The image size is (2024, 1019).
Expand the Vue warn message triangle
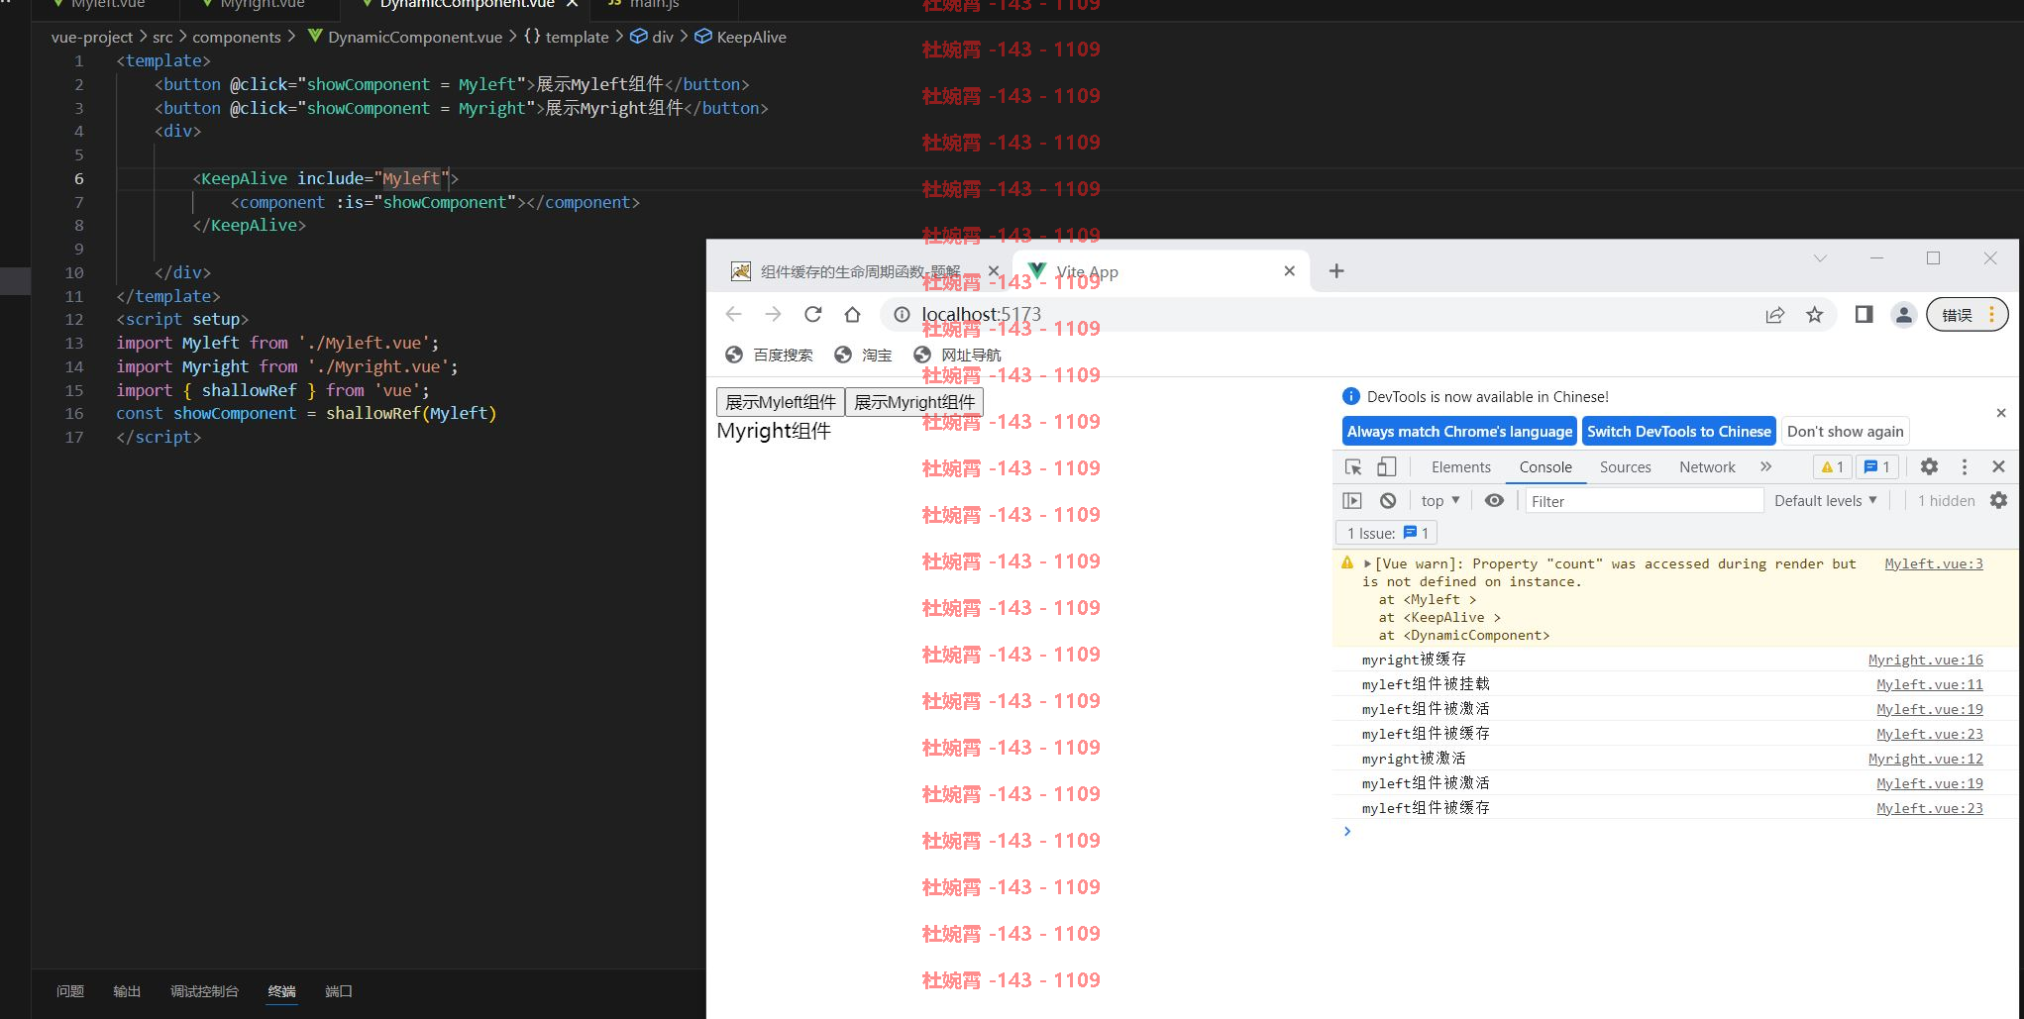pyautogui.click(x=1367, y=563)
